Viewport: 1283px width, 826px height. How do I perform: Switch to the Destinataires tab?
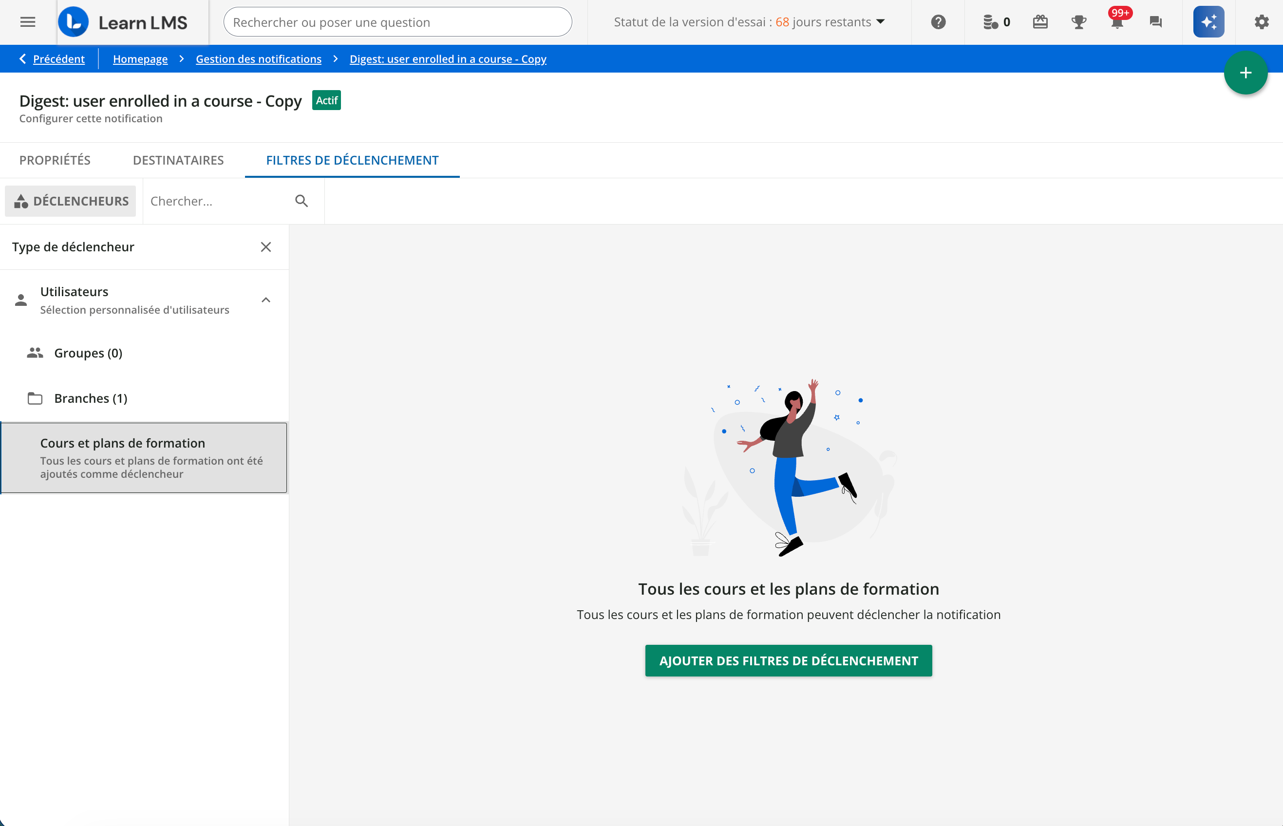178,160
